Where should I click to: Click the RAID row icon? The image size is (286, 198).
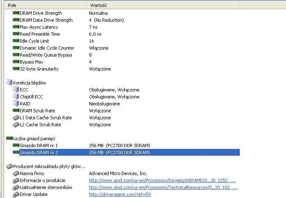tap(16, 103)
